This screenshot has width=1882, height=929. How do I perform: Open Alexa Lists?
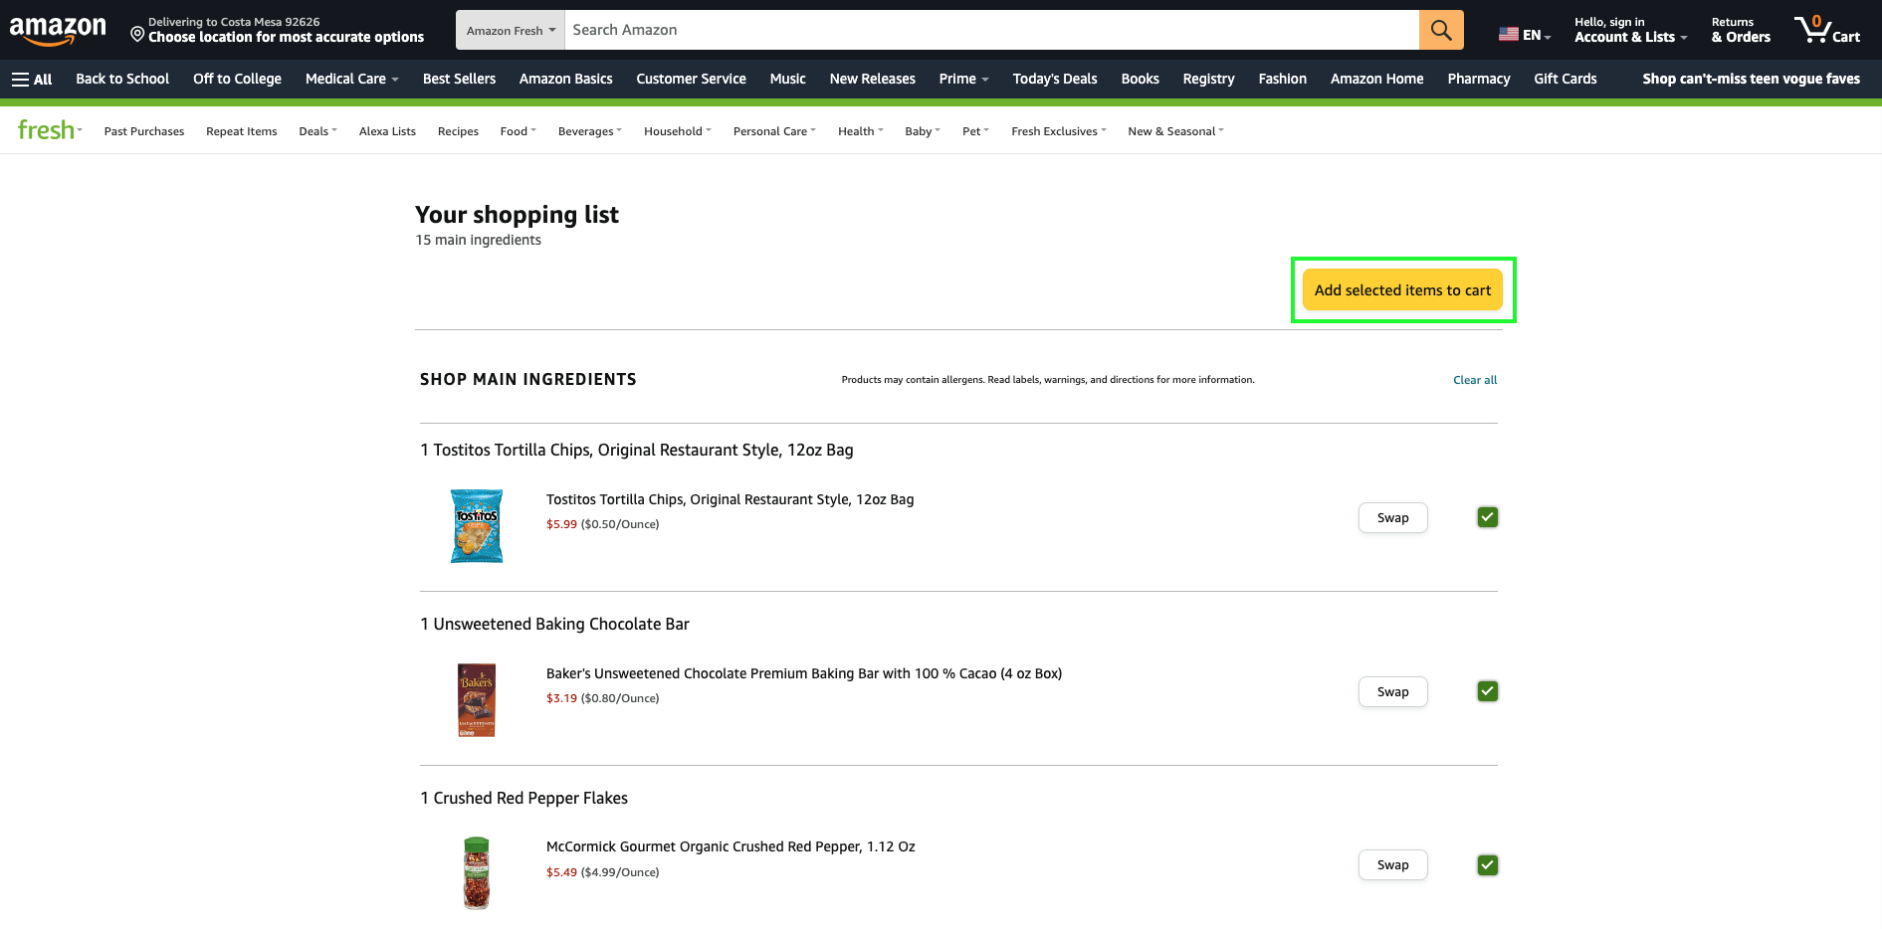pyautogui.click(x=387, y=131)
